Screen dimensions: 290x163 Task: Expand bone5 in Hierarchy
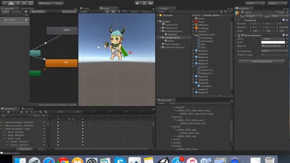click(172, 139)
